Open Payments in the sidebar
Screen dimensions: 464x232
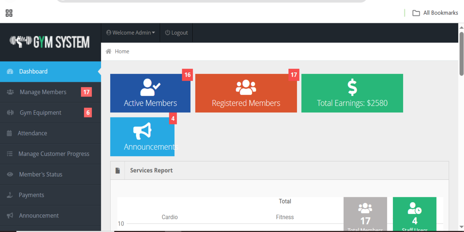click(50, 195)
